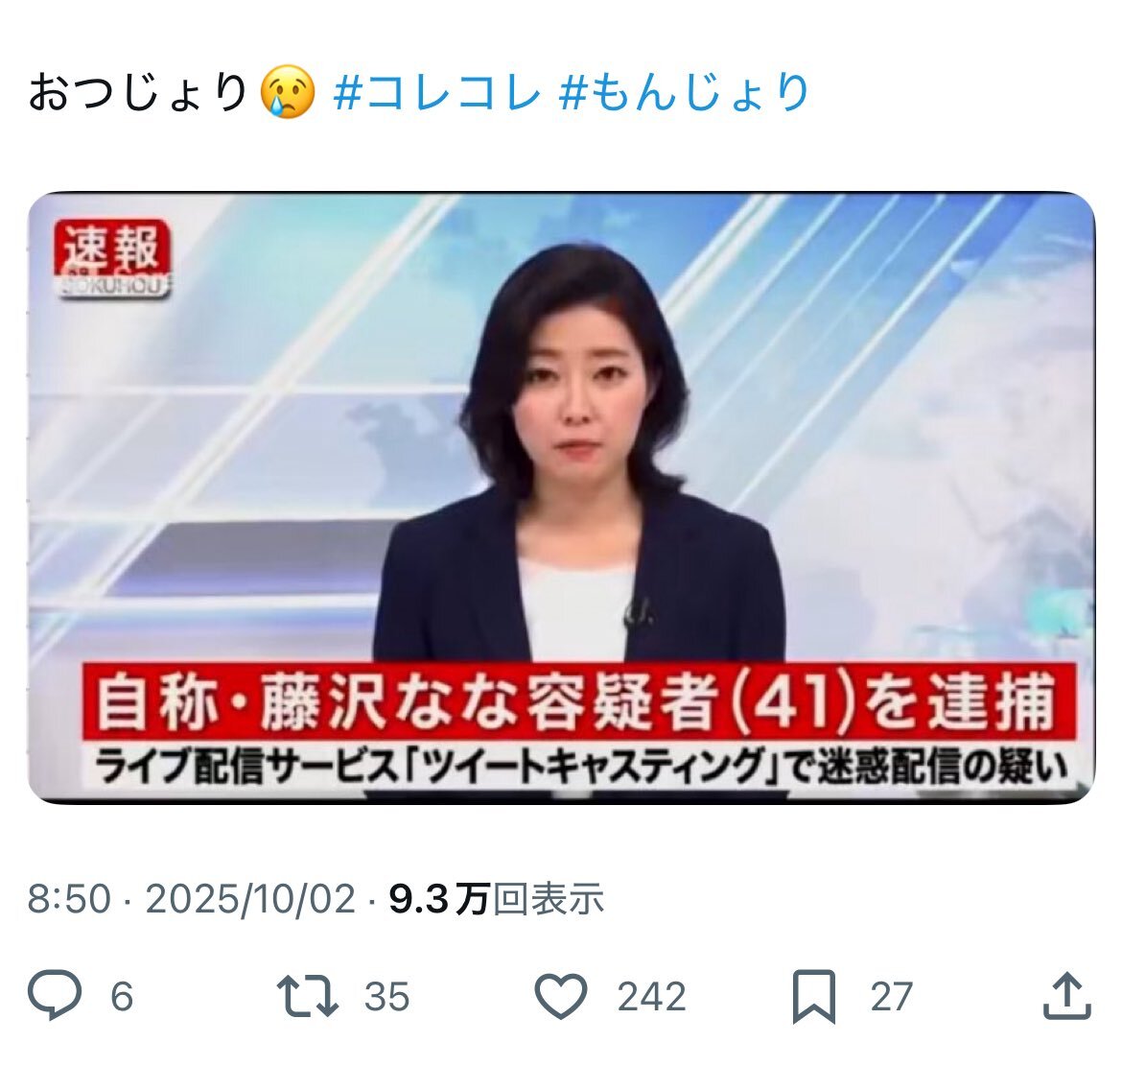1122x1066 pixels.
Task: Click the crying face emoji
Action: tap(288, 92)
